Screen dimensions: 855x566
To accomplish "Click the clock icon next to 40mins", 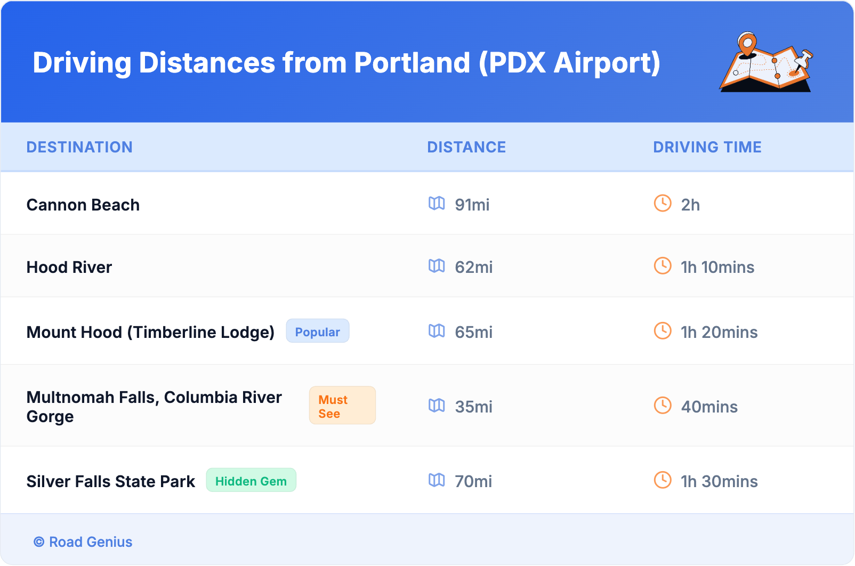I will 663,406.
